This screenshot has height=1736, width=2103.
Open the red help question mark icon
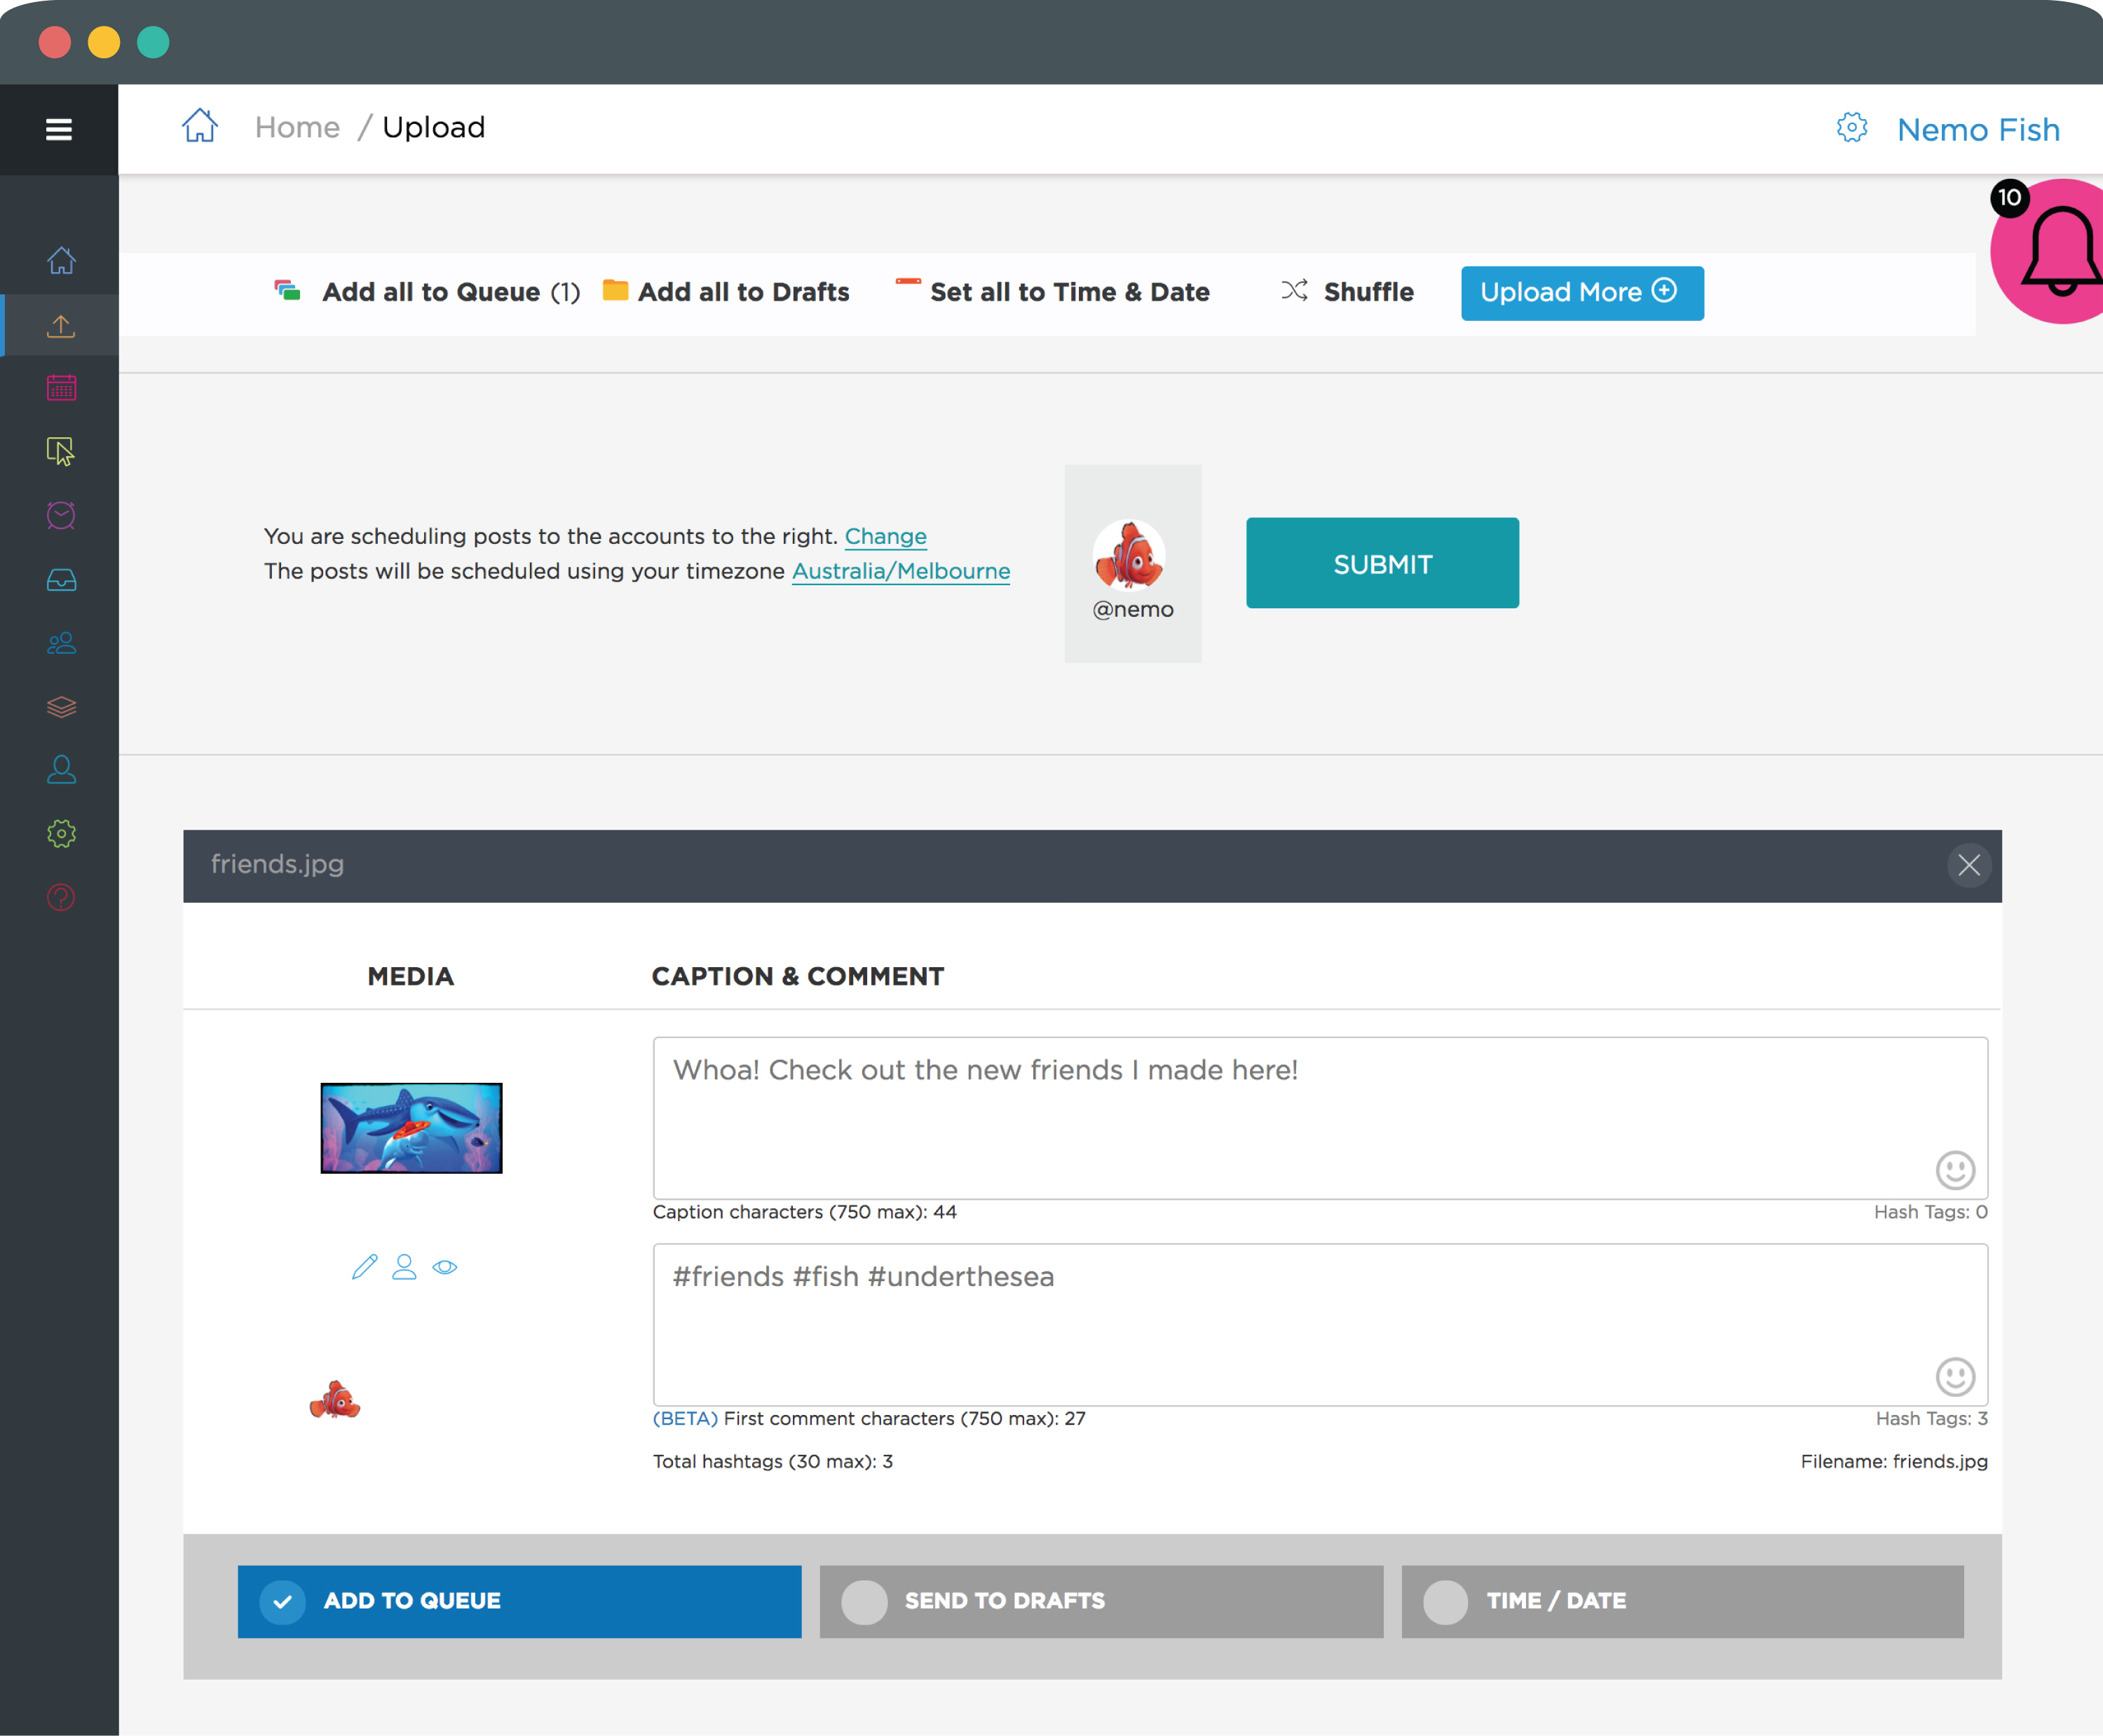pyautogui.click(x=61, y=897)
